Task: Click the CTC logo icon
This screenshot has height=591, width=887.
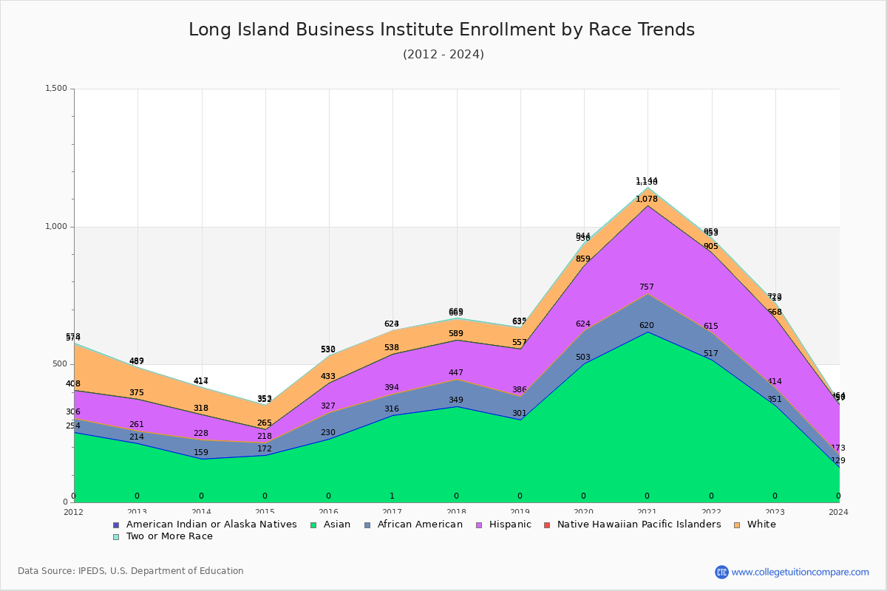Action: (x=721, y=572)
